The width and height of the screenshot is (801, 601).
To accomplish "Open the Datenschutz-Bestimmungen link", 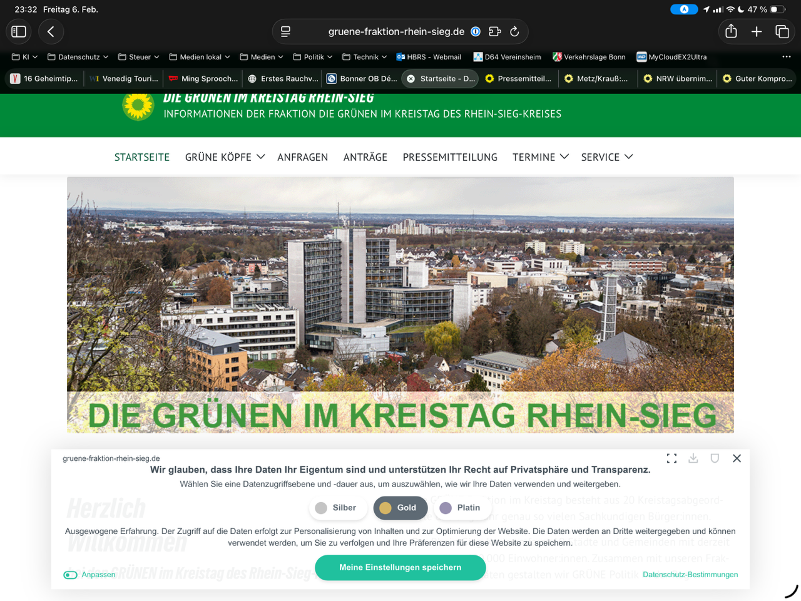I will pyautogui.click(x=690, y=575).
